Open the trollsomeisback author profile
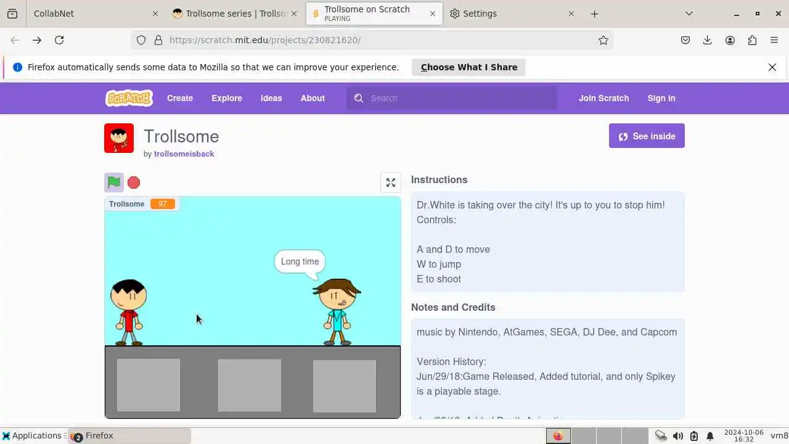The height and width of the screenshot is (444, 789). pyautogui.click(x=184, y=154)
